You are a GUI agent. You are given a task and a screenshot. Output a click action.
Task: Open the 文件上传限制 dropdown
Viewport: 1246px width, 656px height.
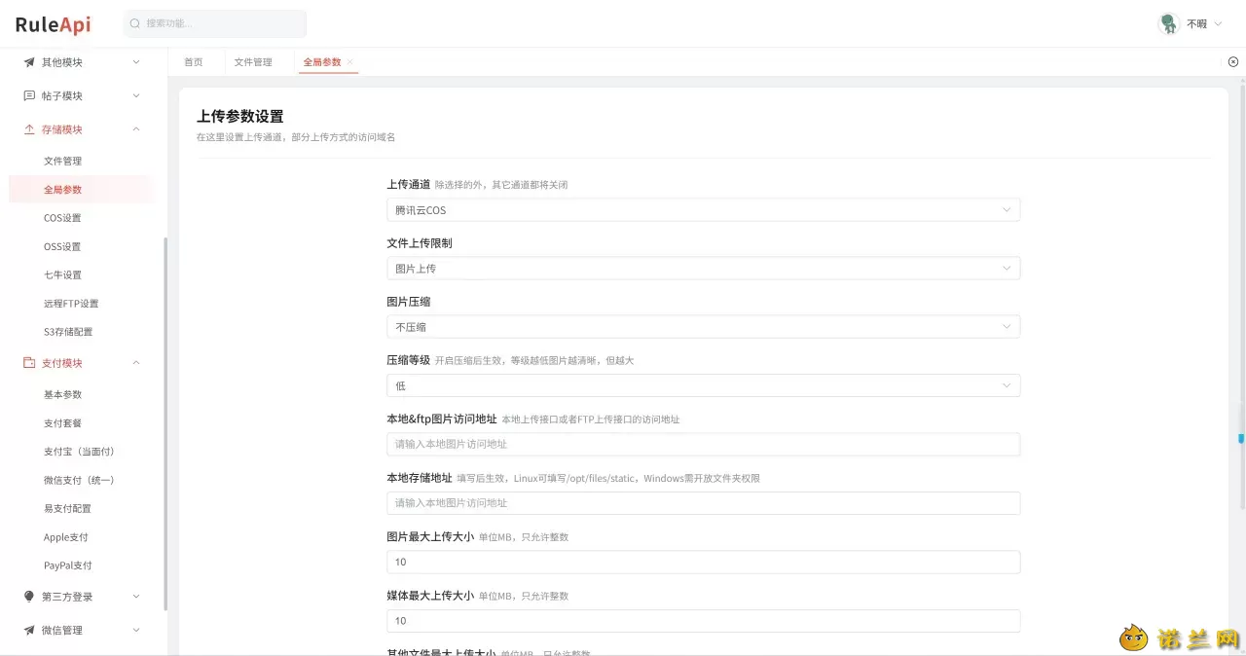pyautogui.click(x=703, y=268)
